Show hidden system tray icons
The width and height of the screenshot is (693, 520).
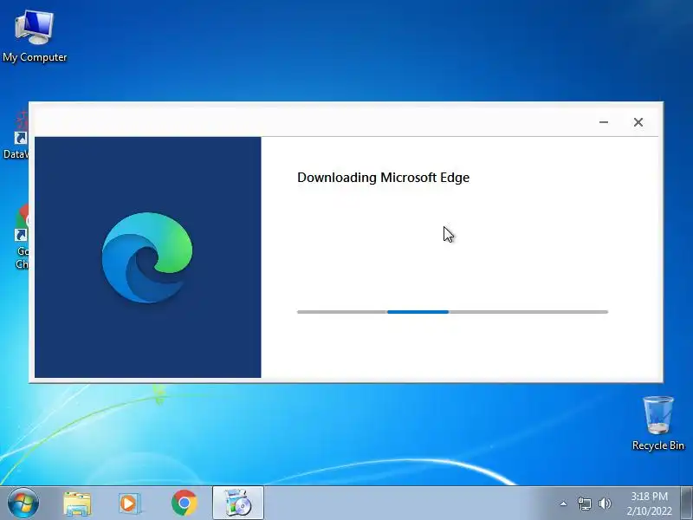(563, 504)
